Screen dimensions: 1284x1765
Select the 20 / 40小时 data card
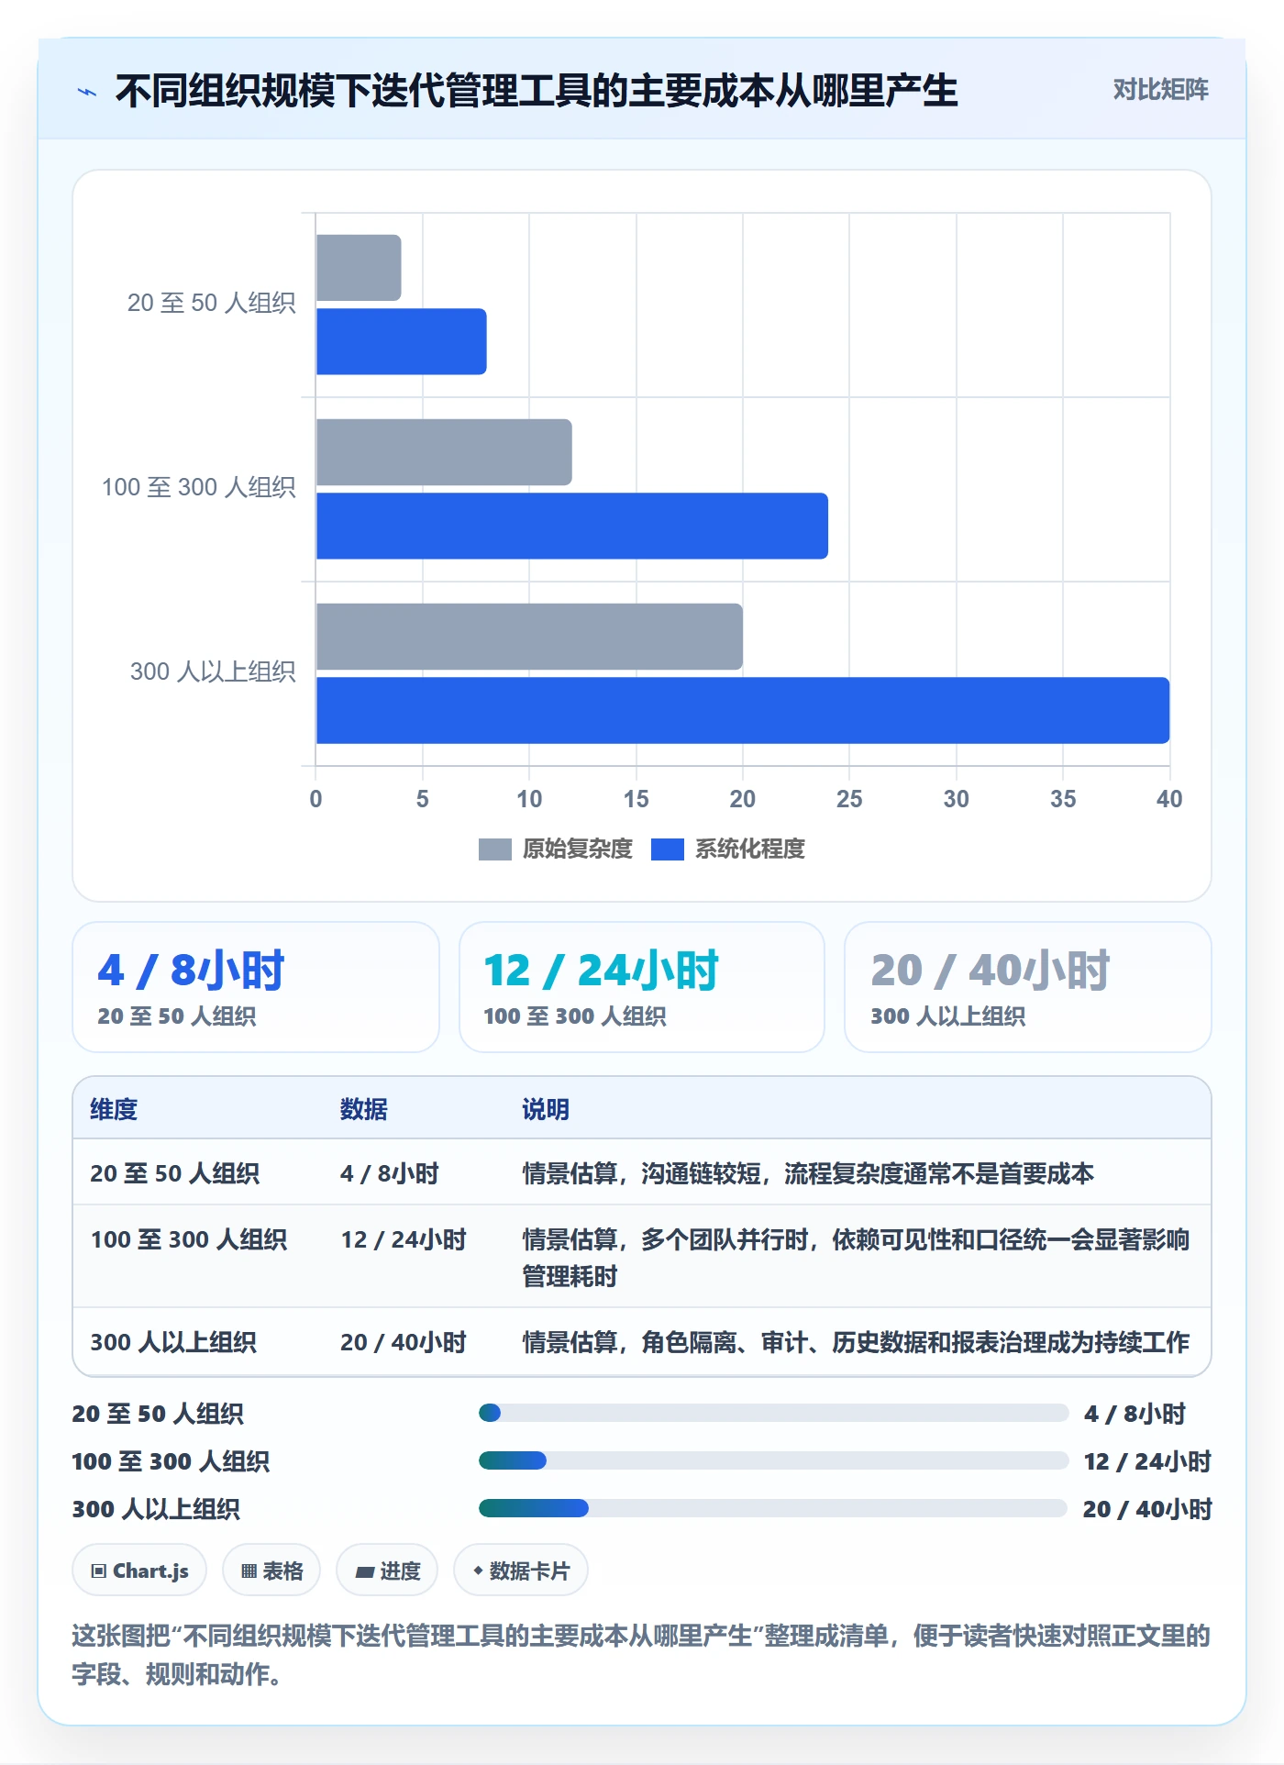(x=1028, y=987)
